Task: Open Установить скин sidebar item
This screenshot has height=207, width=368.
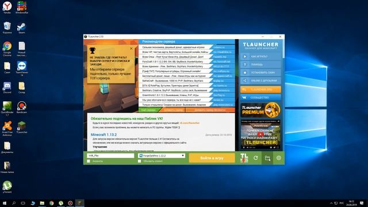Action: (260, 72)
